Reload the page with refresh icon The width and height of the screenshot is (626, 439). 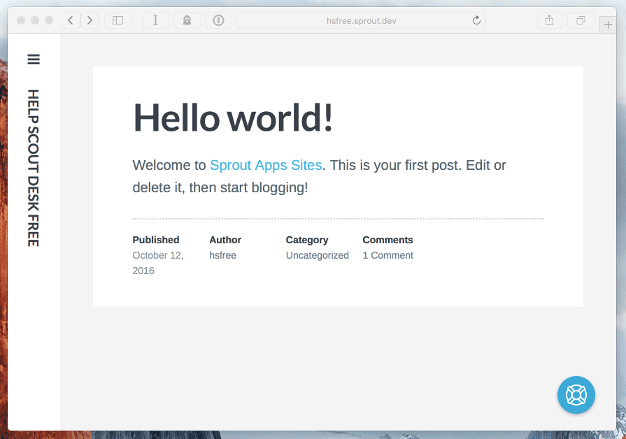[476, 20]
